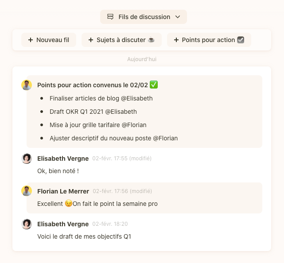Click the coffee cup emoji icon
The image size is (284, 263).
[151, 40]
